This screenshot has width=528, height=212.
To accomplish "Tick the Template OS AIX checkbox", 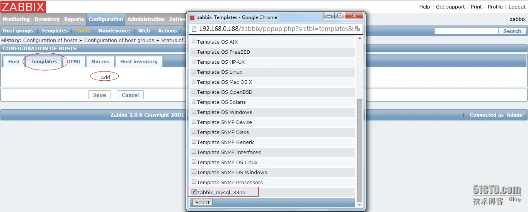I will pyautogui.click(x=194, y=41).
